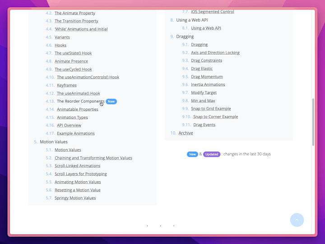Open The useState() Hook link
The width and height of the screenshot is (325, 244).
[x=73, y=53]
